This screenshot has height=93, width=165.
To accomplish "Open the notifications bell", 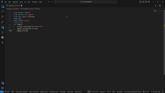I will tap(163, 92).
